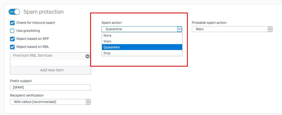The image size is (282, 115).
Task: Focus the Prefix subject [SPAM] field
Action: pyautogui.click(x=50, y=87)
